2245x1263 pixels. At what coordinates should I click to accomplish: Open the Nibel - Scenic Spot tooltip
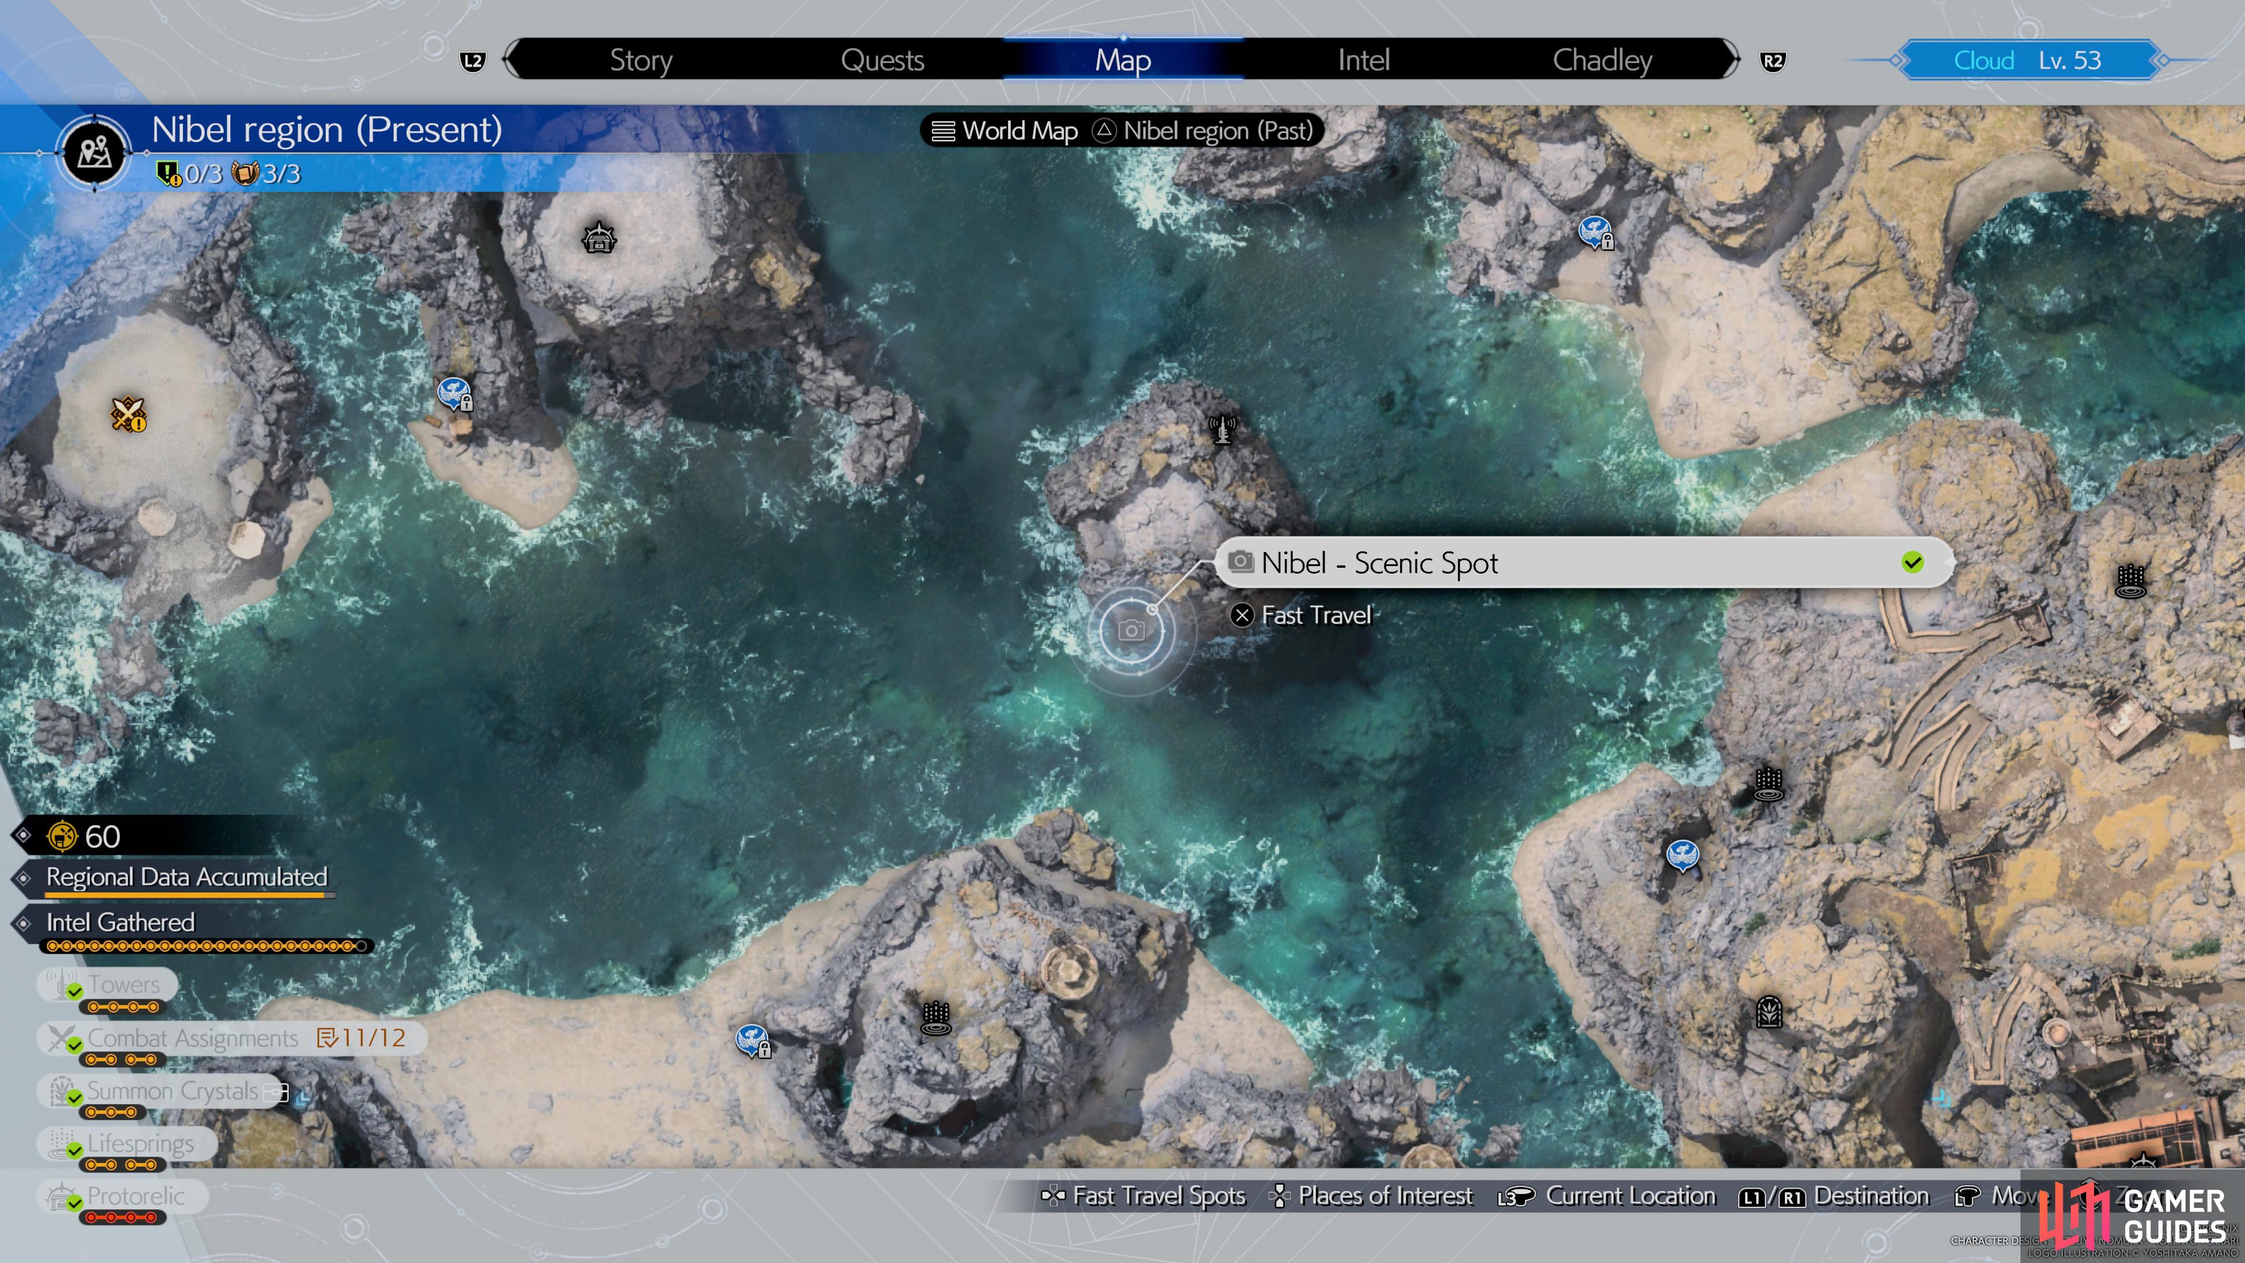(x=1584, y=563)
